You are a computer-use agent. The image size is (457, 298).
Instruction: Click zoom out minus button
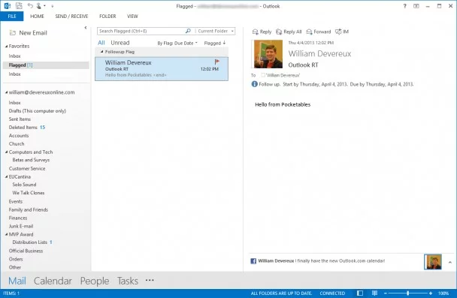[386, 293]
